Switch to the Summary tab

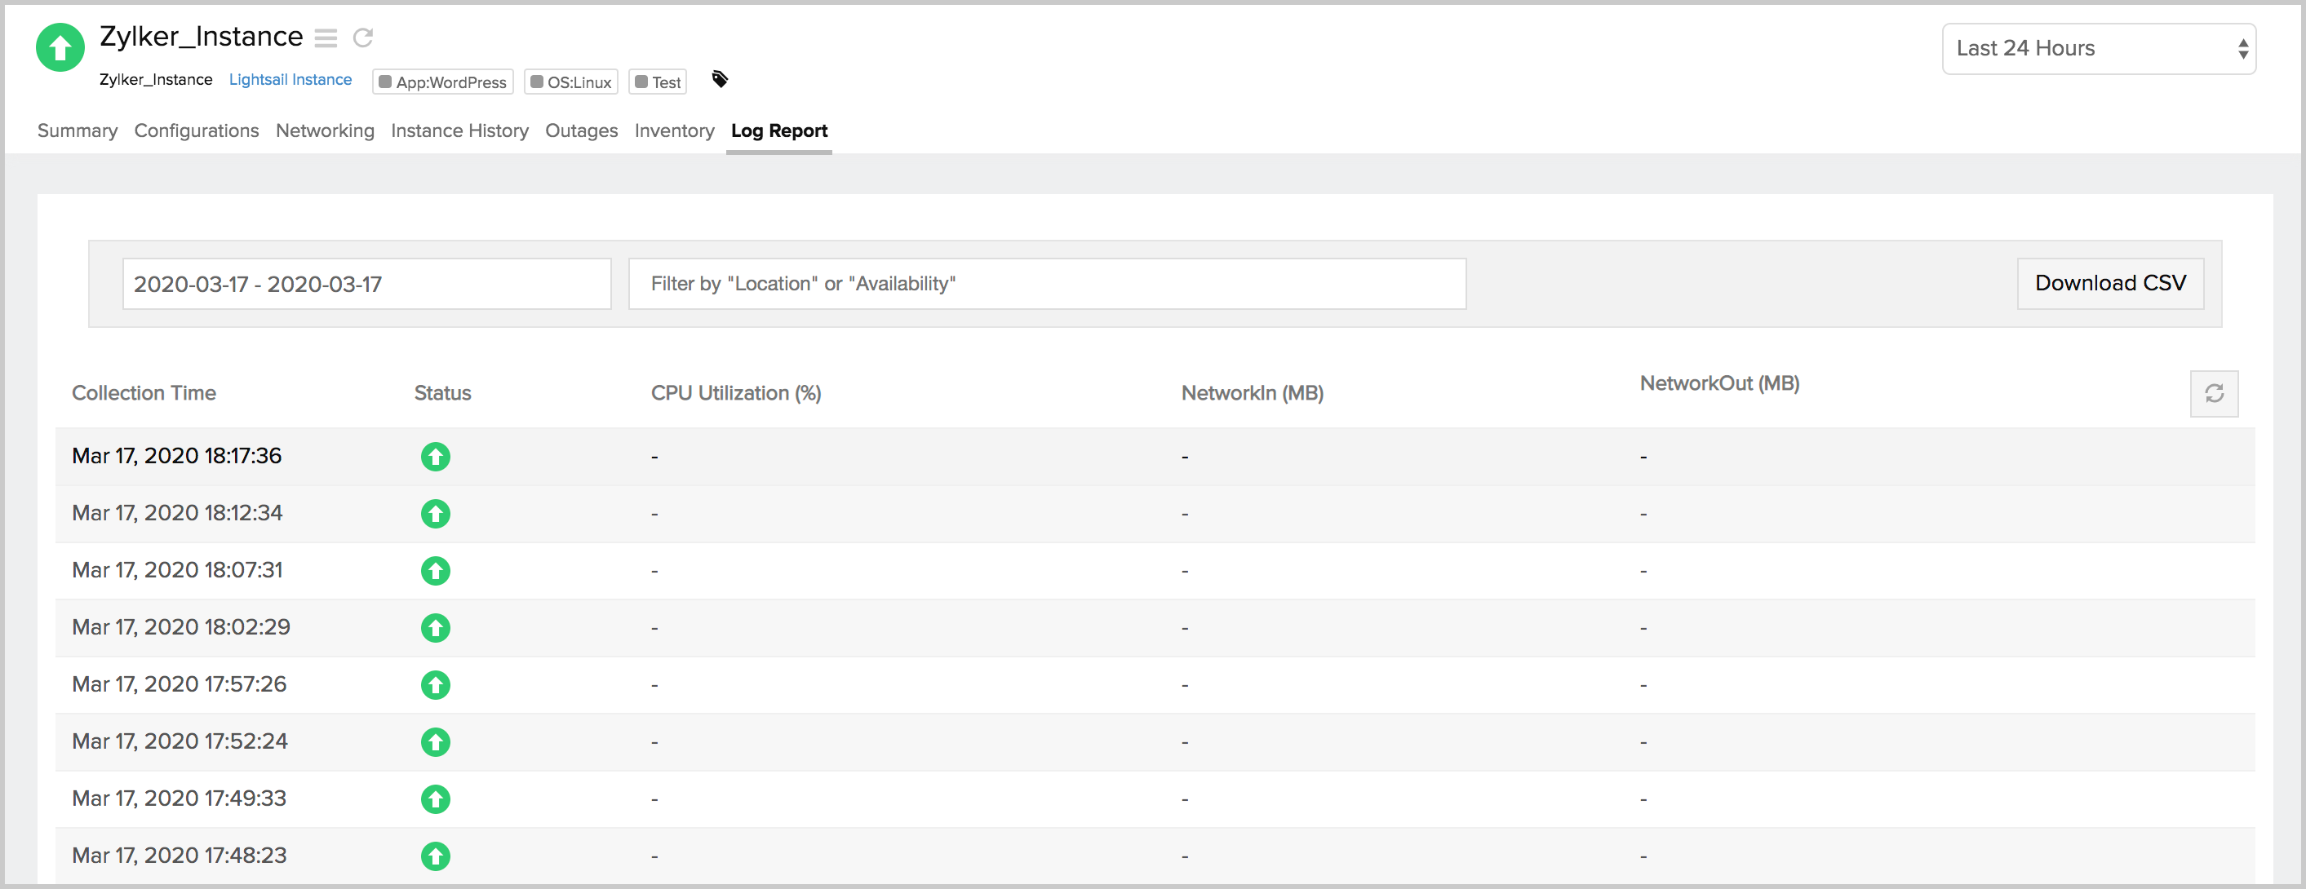click(x=77, y=130)
